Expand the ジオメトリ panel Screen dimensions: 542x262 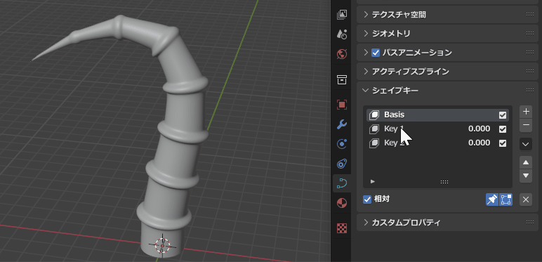coord(366,34)
